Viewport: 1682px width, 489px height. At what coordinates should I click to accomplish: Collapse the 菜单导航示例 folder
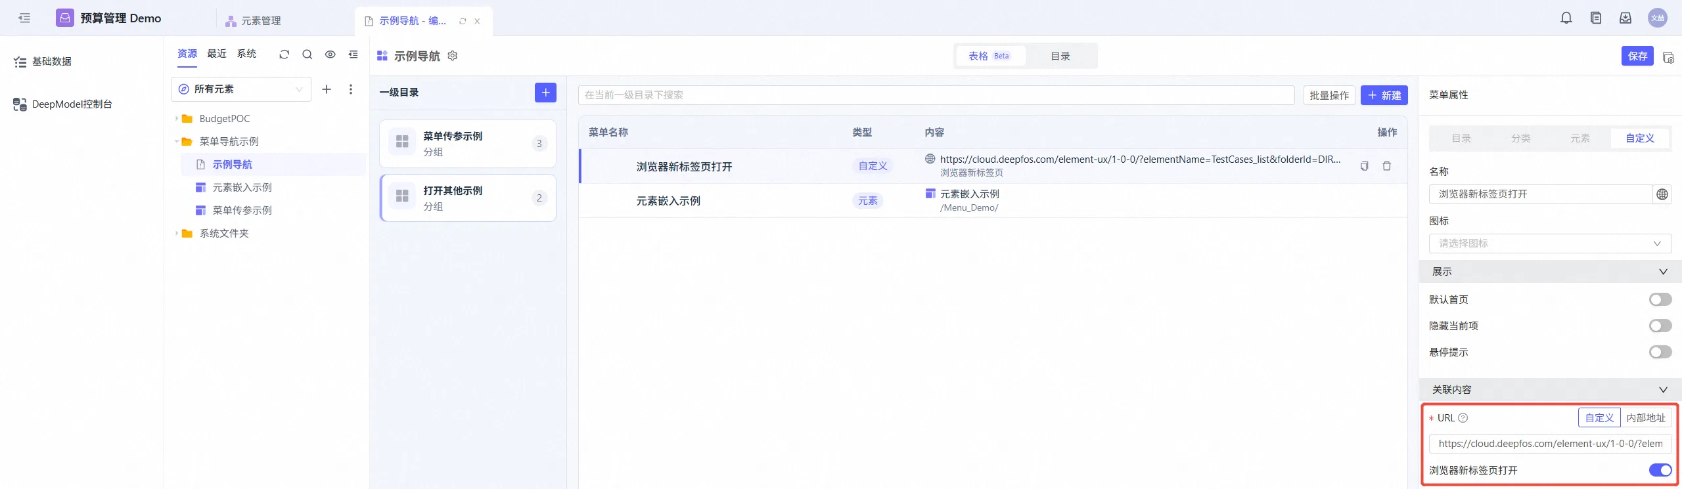(177, 142)
